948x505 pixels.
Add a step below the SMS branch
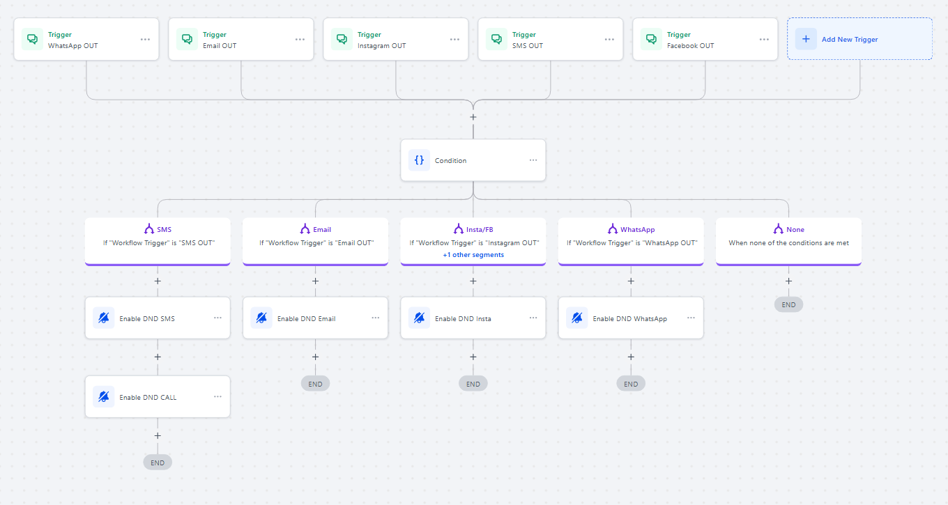tap(158, 281)
